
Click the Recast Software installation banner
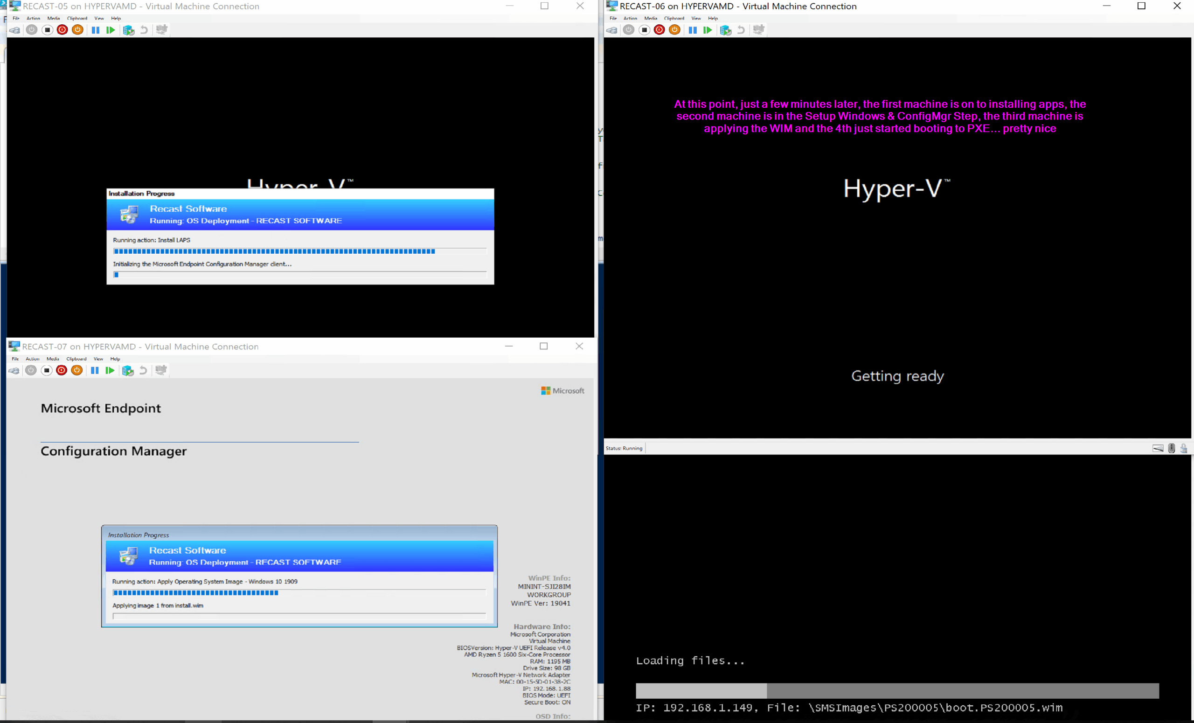coord(299,214)
